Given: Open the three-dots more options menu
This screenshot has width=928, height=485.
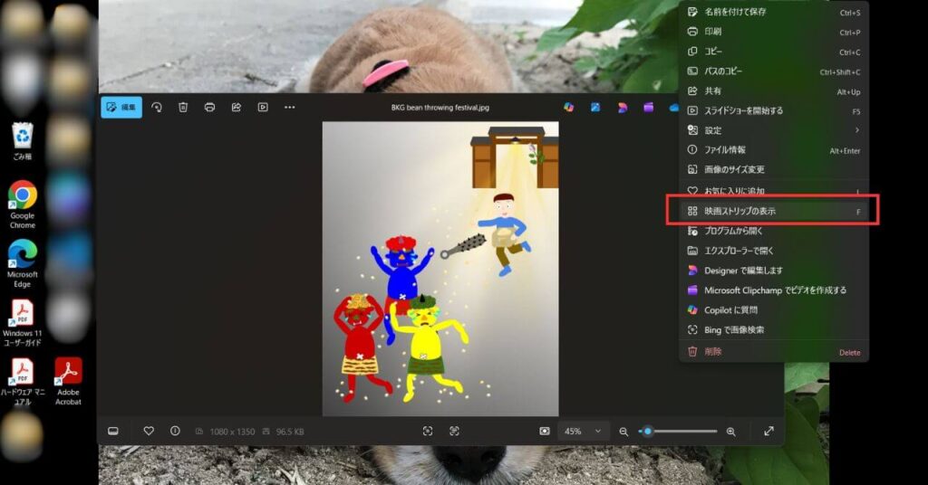Looking at the screenshot, I should click(x=290, y=107).
